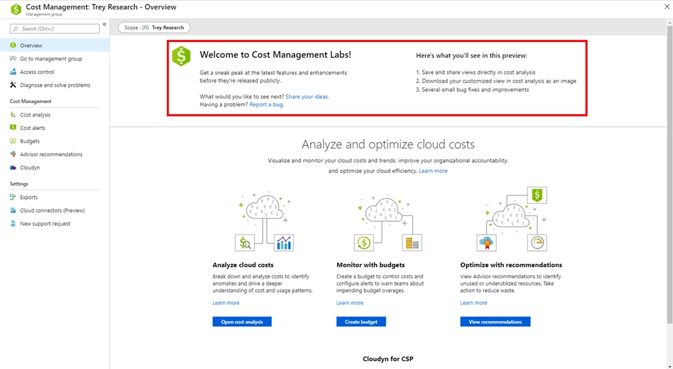The height and width of the screenshot is (369, 673).
Task: Click the New support request icon
Action: click(x=13, y=224)
